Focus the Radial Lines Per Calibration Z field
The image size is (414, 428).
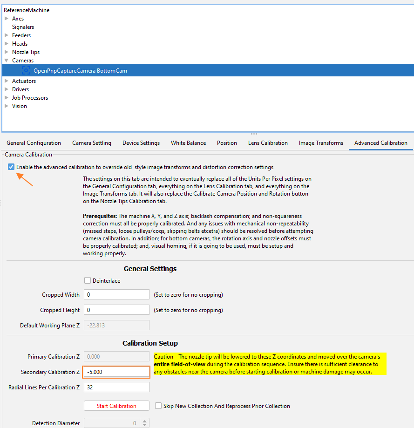[x=116, y=387]
